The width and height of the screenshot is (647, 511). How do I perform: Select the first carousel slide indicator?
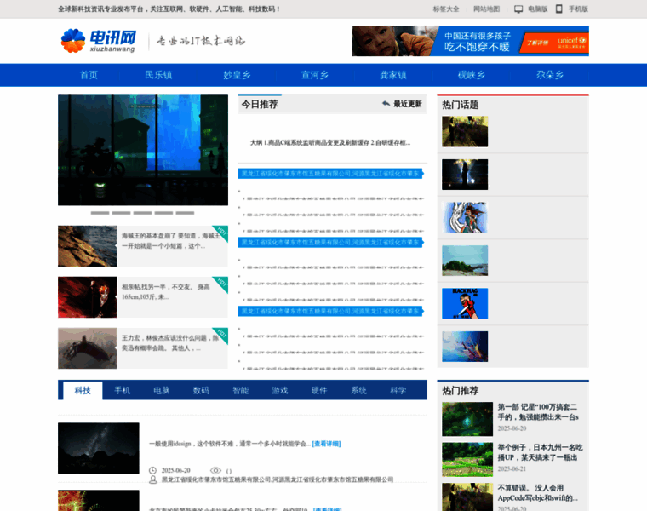click(x=100, y=213)
